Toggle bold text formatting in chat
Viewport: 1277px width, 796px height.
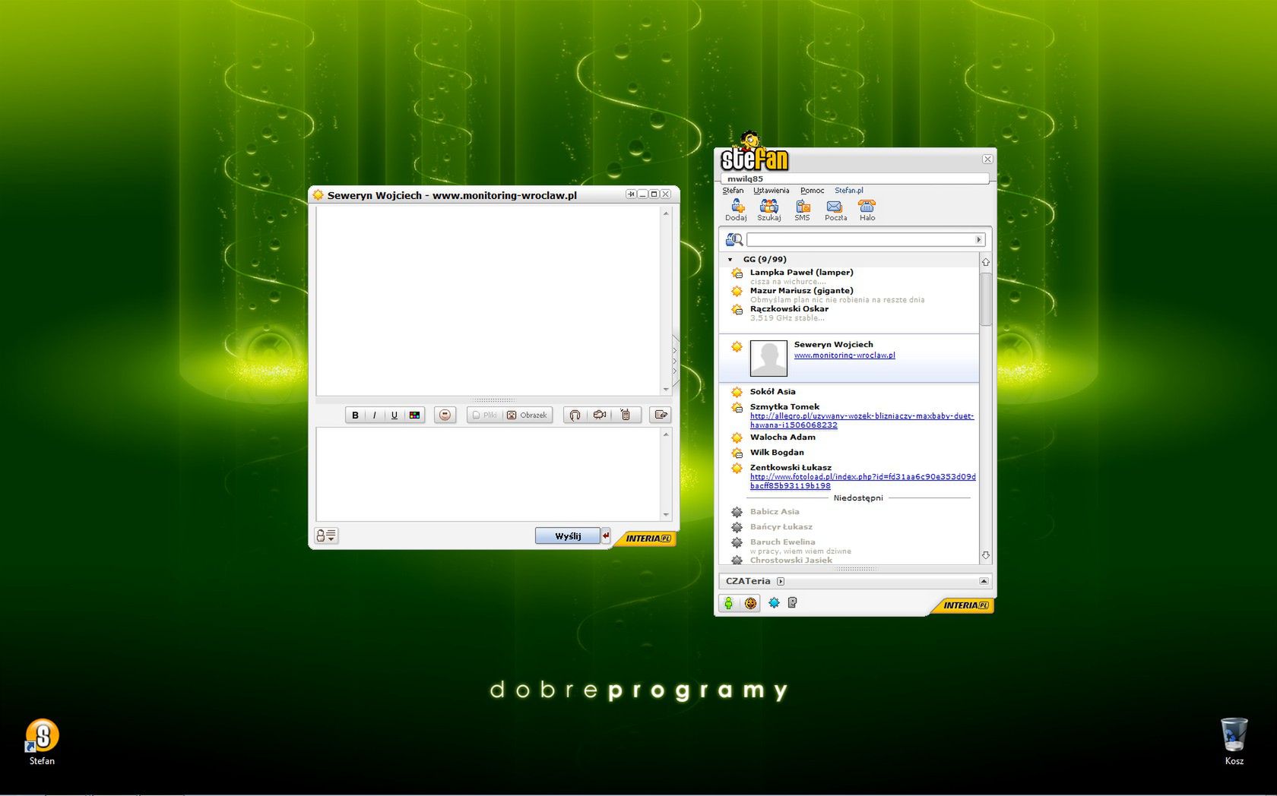coord(355,415)
